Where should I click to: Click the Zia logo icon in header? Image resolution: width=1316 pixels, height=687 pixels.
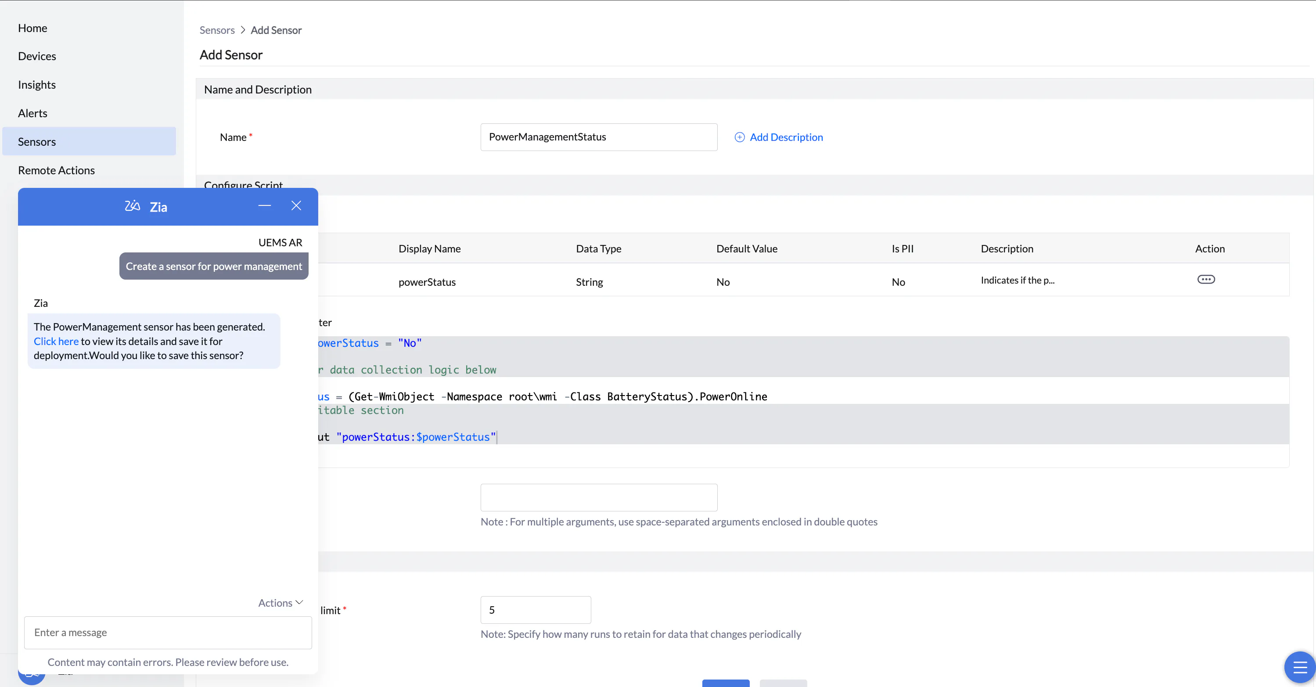[x=132, y=206]
